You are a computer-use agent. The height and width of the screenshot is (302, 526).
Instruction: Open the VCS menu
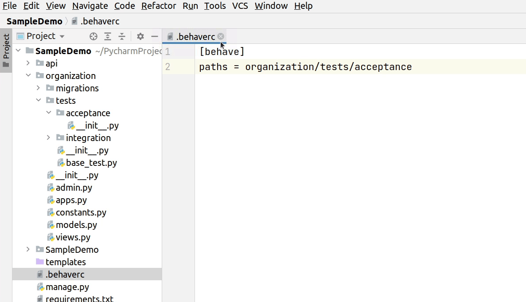(x=240, y=6)
